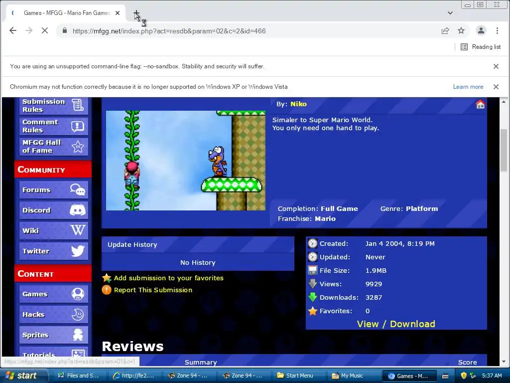Click the Score column header
The height and width of the screenshot is (383, 510).
[467, 362]
